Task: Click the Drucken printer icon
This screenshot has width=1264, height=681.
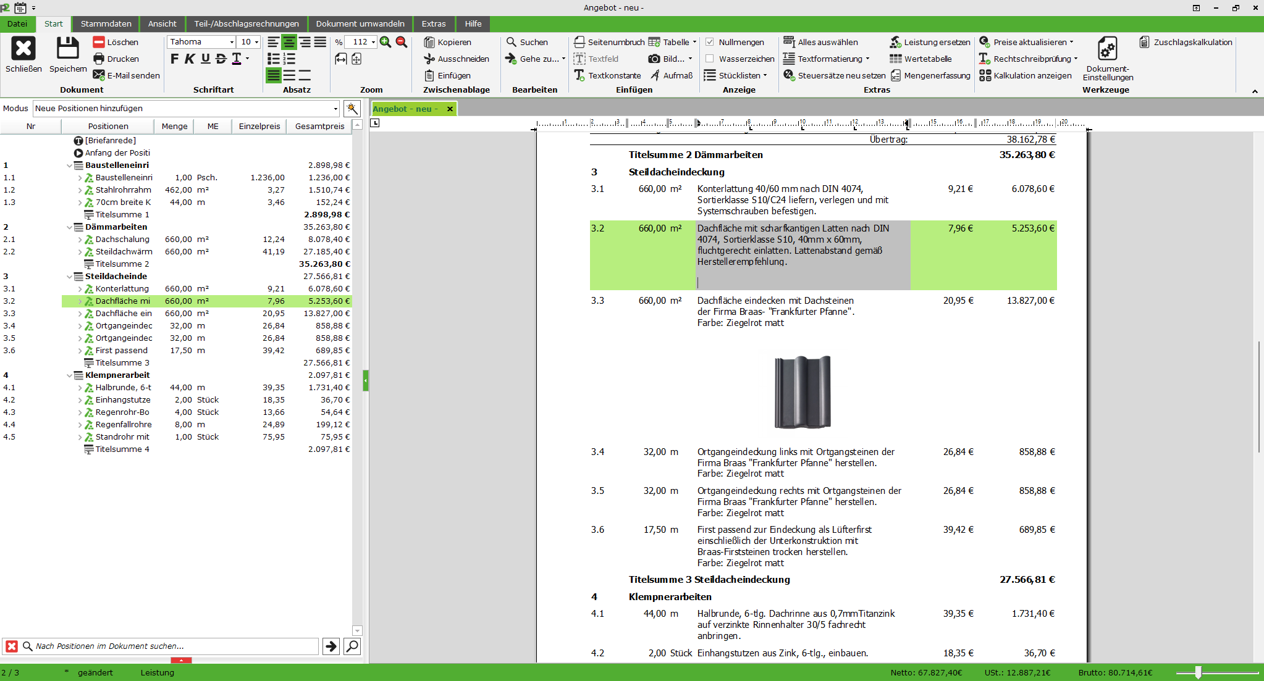Action: pyautogui.click(x=99, y=59)
